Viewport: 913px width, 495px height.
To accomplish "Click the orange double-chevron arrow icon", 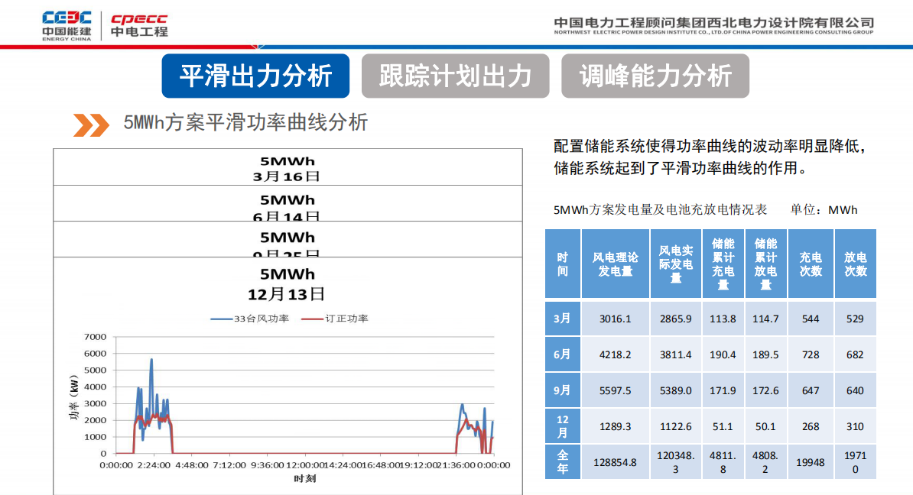I will tap(91, 125).
